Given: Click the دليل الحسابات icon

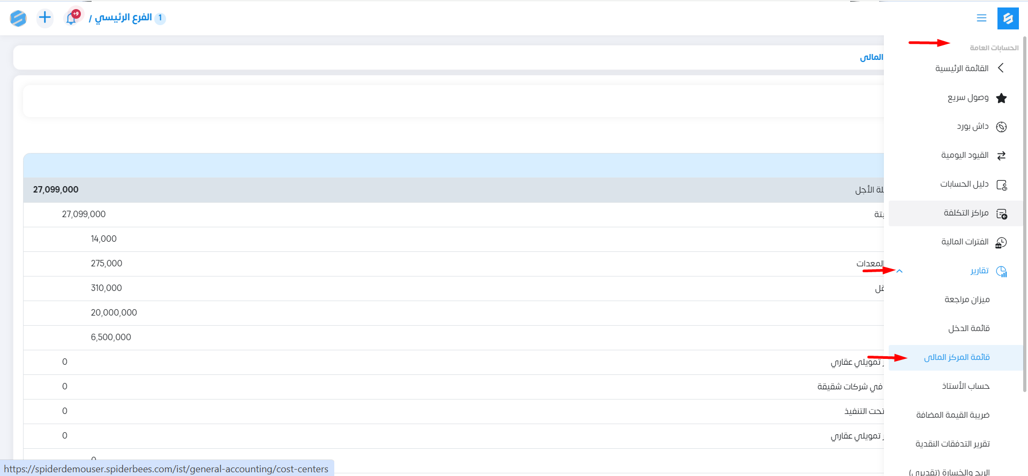Looking at the screenshot, I should [x=1001, y=185].
